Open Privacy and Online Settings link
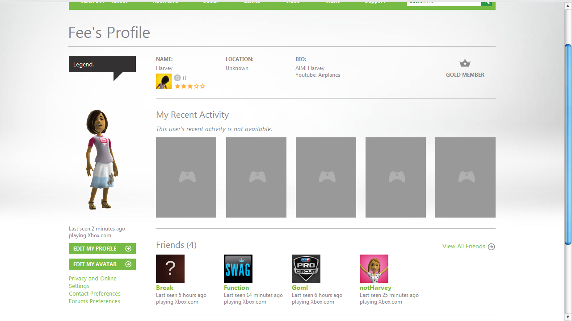This screenshot has width=572, height=321. (x=93, y=282)
